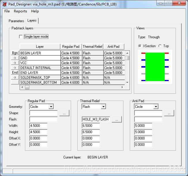Click the Thermal Relief Height field 6.5000
The image size is (188, 176).
[91, 132]
